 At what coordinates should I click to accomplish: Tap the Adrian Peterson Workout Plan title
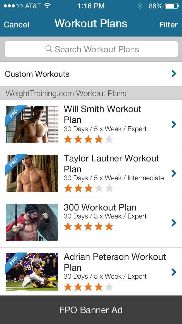coord(115,262)
